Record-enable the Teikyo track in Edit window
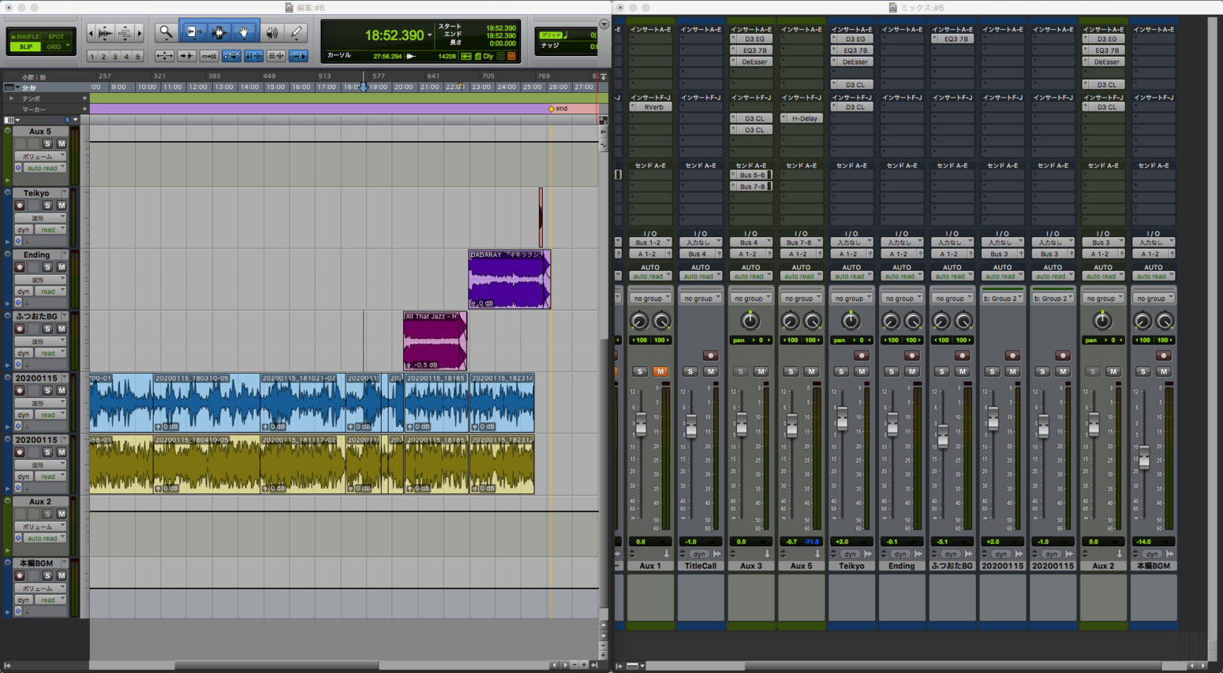This screenshot has width=1223, height=673. (x=21, y=206)
